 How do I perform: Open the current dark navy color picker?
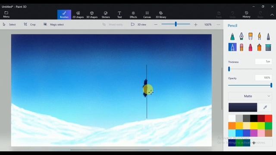(x=243, y=107)
